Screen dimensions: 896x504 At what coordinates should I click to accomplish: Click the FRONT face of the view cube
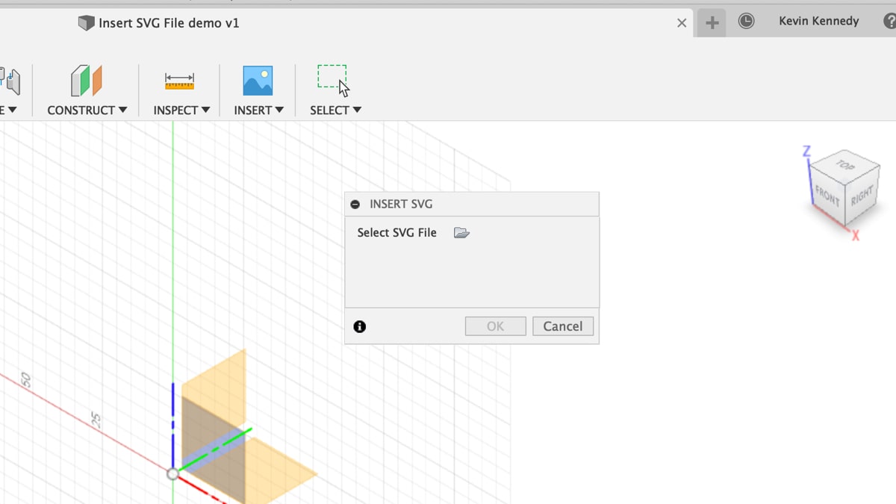coord(827,196)
